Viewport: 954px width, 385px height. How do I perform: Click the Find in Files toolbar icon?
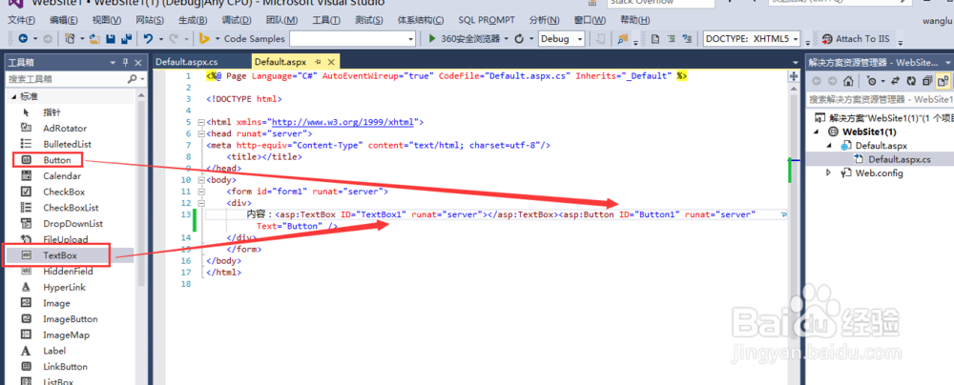pyautogui.click(x=623, y=38)
